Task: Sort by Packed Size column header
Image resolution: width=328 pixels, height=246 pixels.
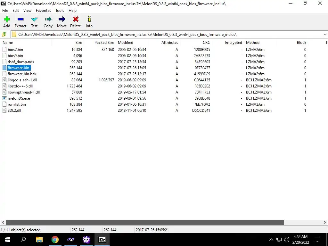Action: pyautogui.click(x=100, y=43)
